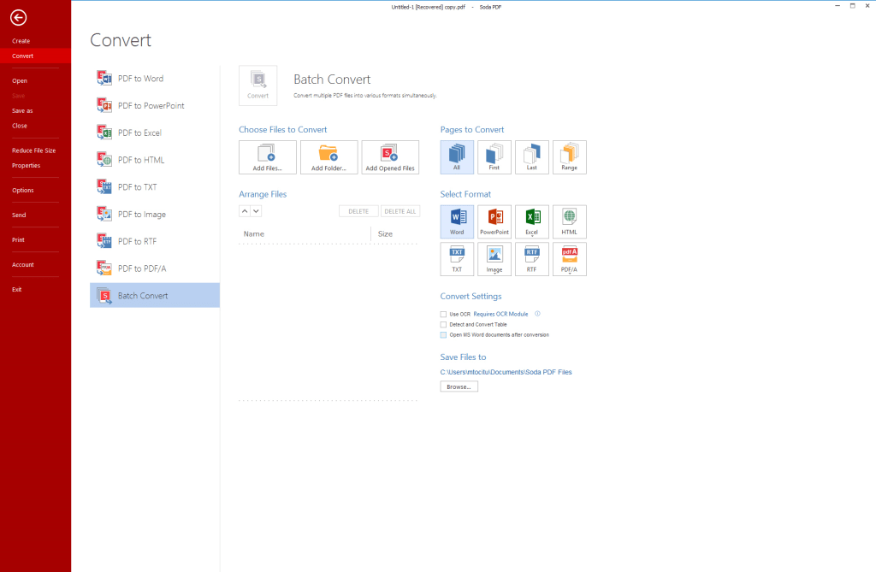Click Close in the sidebar
This screenshot has width=876, height=572.
[x=20, y=126]
